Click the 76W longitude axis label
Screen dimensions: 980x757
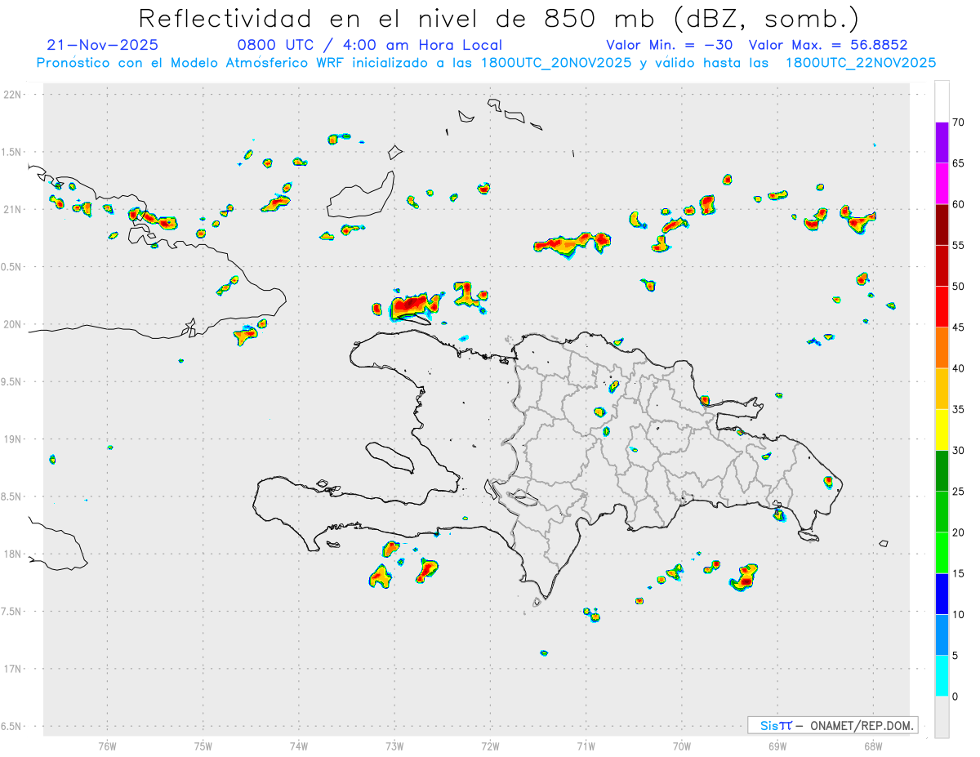[x=107, y=746]
